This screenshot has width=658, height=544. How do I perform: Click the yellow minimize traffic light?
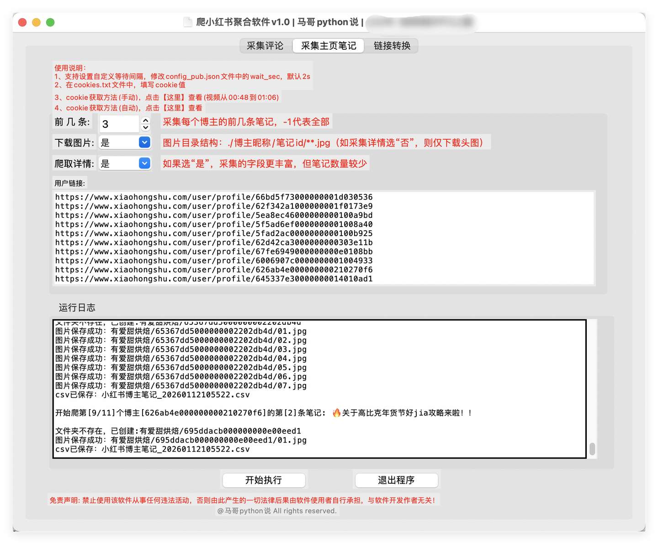(36, 21)
